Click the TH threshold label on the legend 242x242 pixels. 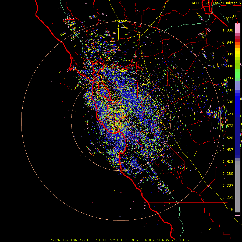(x=231, y=209)
